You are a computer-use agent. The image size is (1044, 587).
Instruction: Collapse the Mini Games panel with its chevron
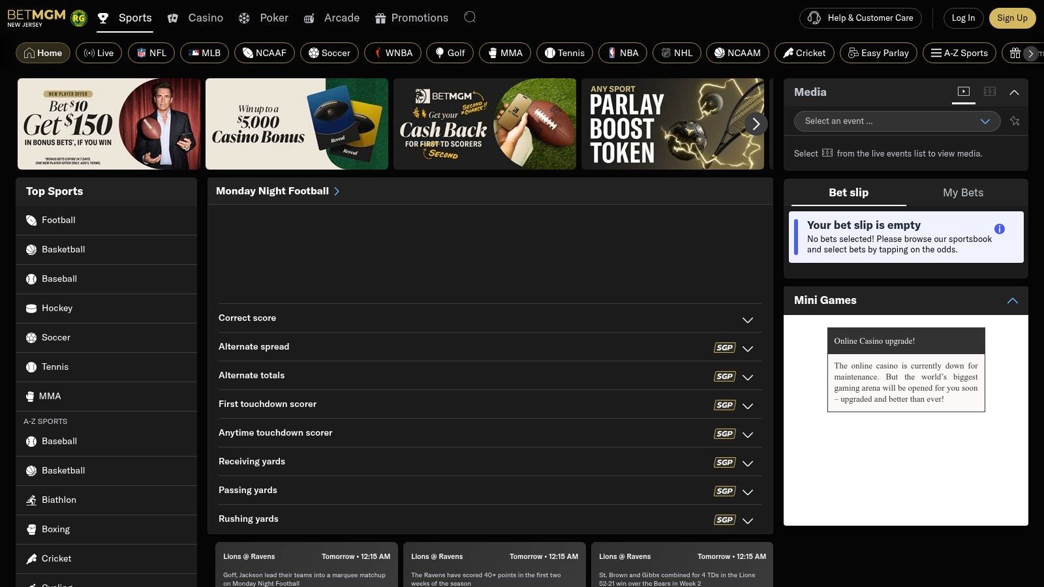pos(1012,301)
